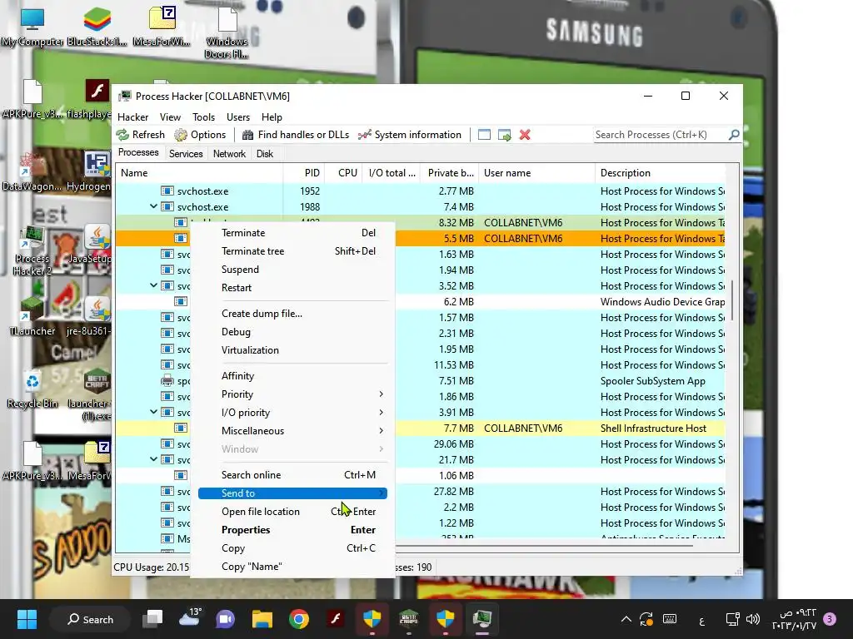The height and width of the screenshot is (639, 853).
Task: Select Suspend in the context menu
Action: point(293,270)
